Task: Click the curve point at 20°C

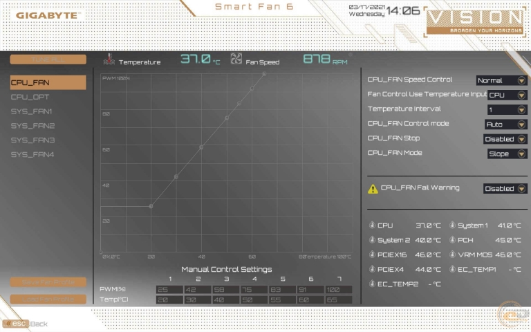Action: [151, 206]
